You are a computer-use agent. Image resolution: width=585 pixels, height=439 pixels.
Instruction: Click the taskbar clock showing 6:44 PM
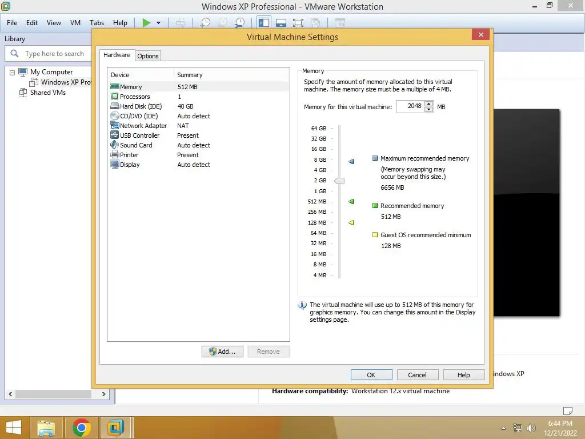560,424
